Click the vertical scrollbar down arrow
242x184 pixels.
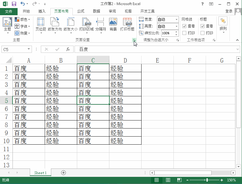238,166
